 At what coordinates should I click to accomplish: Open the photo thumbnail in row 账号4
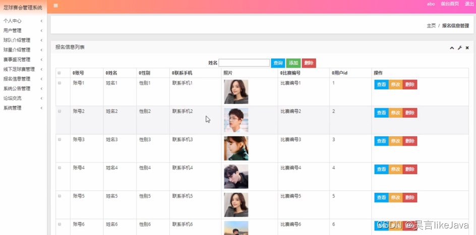tap(236, 177)
